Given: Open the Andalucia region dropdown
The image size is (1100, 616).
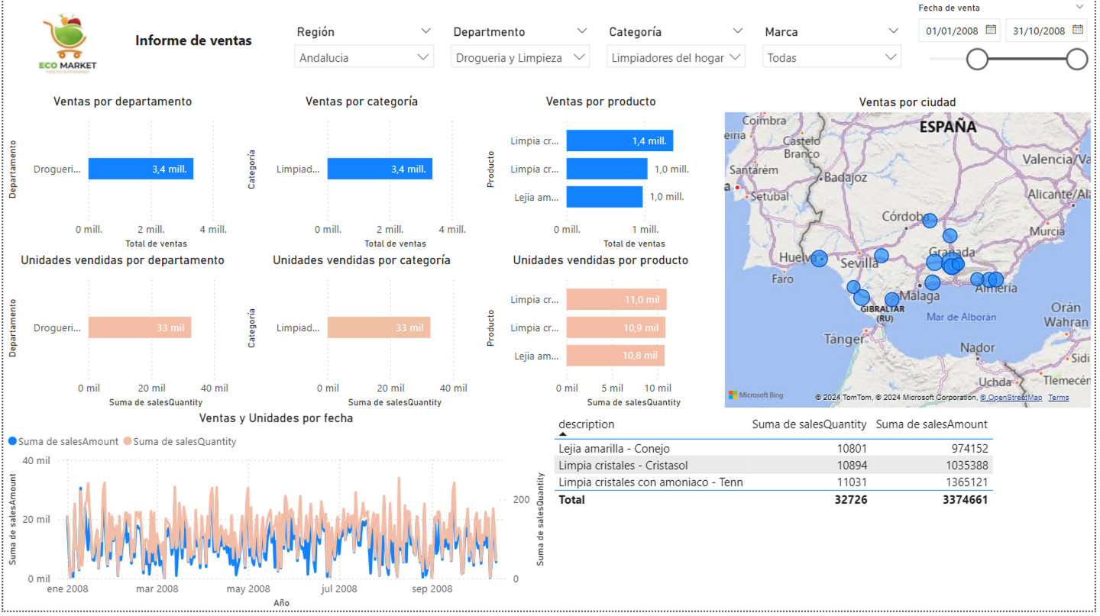Looking at the screenshot, I should (364, 57).
